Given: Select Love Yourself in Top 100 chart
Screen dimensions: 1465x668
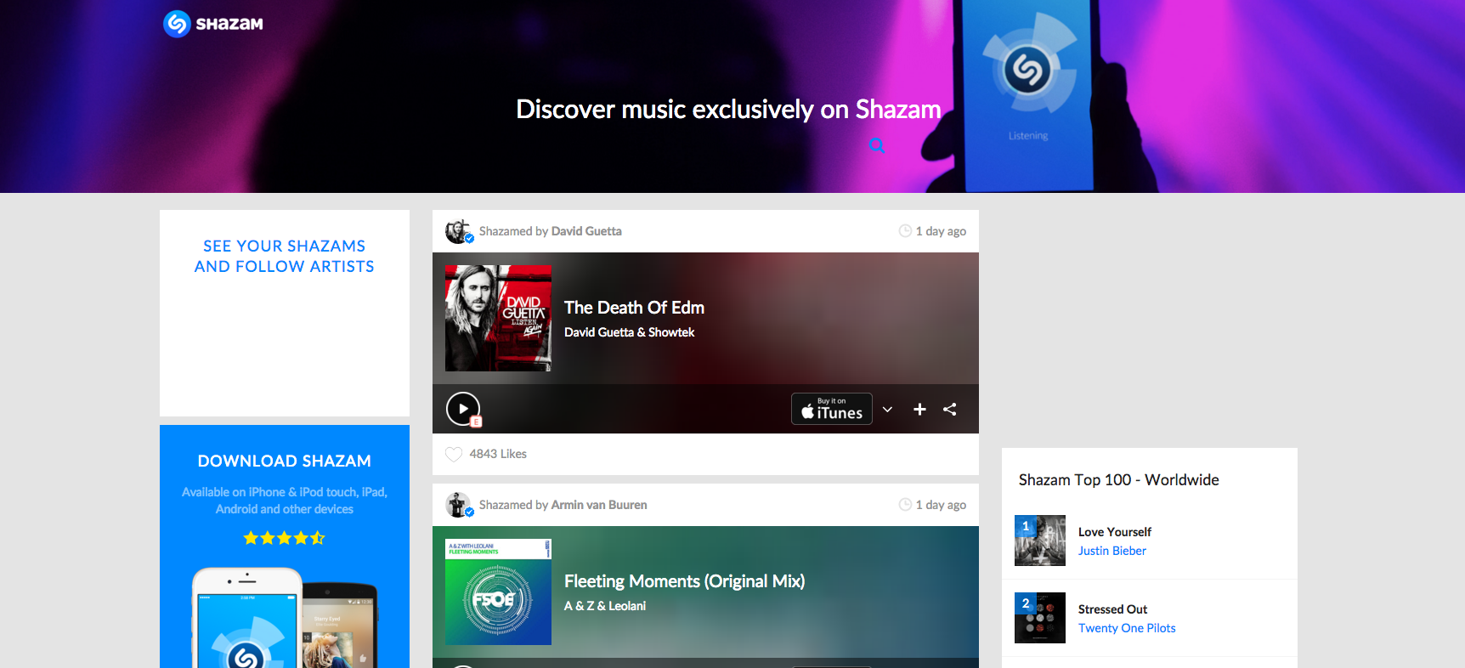Looking at the screenshot, I should click(1114, 532).
